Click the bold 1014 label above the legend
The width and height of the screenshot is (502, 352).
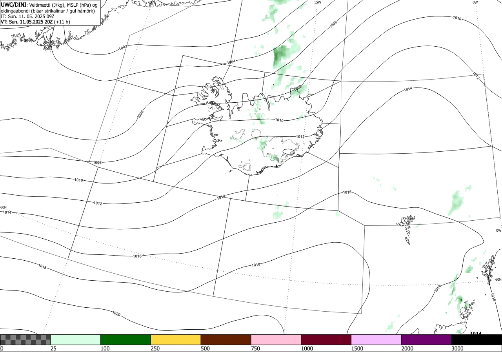(475, 333)
